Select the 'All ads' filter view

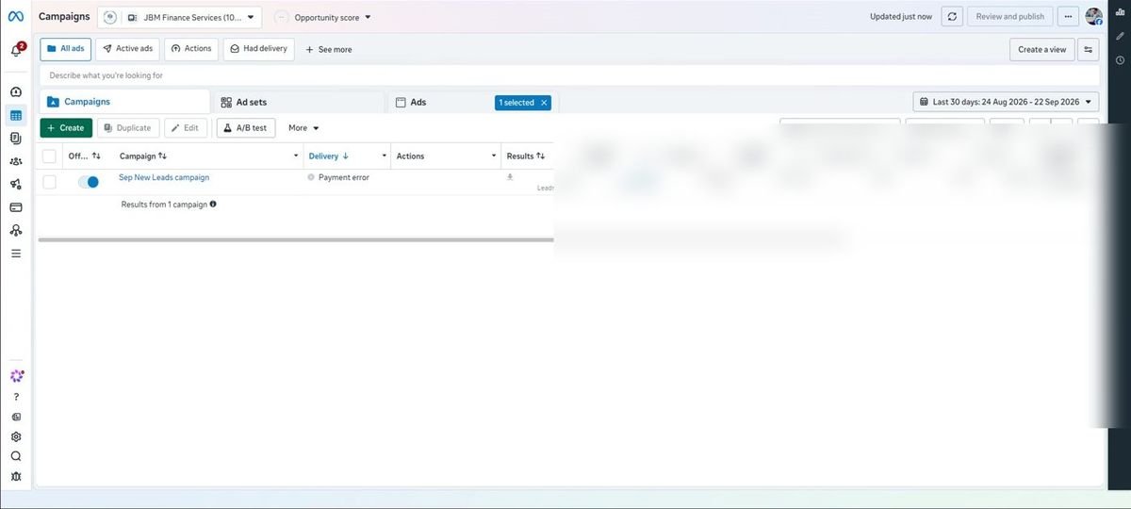(x=66, y=49)
